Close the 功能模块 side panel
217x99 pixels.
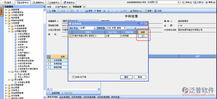[44, 7]
